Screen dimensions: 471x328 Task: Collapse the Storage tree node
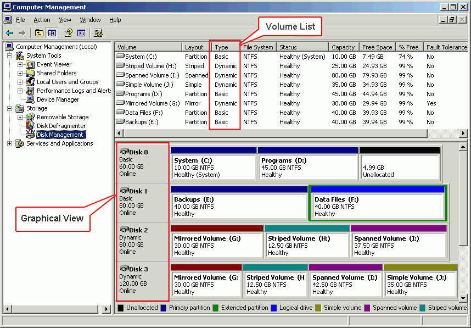click(9, 108)
